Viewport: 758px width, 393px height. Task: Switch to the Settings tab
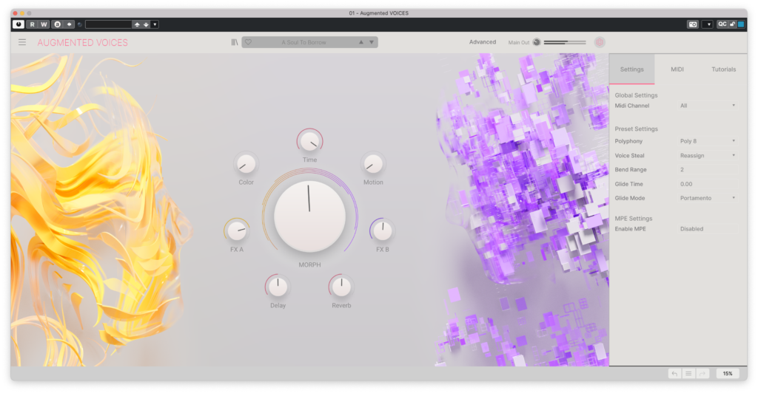[632, 69]
